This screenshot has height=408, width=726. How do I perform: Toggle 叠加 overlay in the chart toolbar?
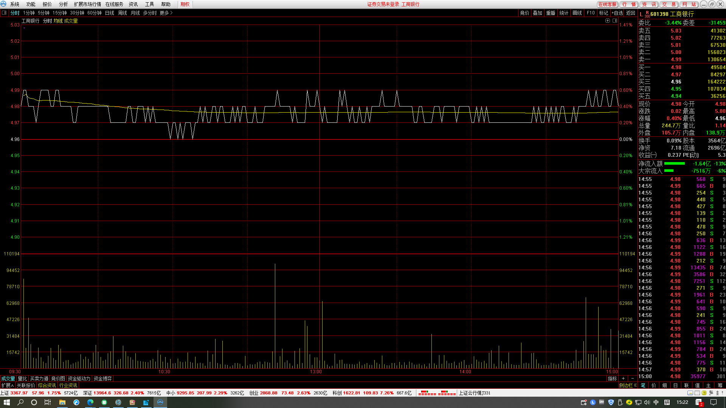(537, 13)
